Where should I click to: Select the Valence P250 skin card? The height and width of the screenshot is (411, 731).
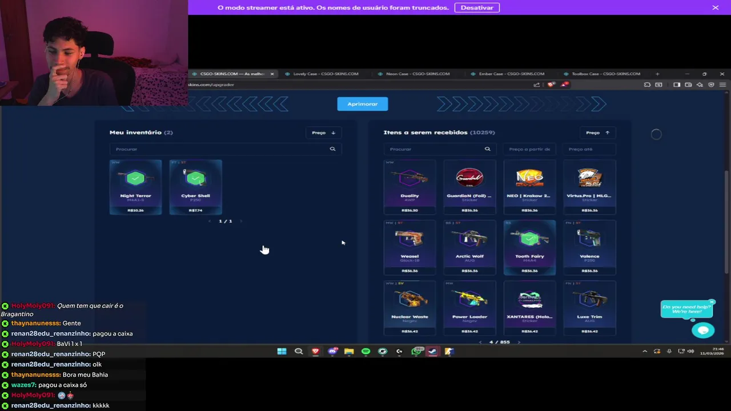click(589, 248)
